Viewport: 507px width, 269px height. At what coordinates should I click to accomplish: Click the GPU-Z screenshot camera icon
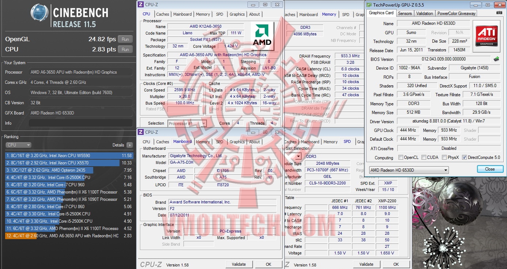499,13
